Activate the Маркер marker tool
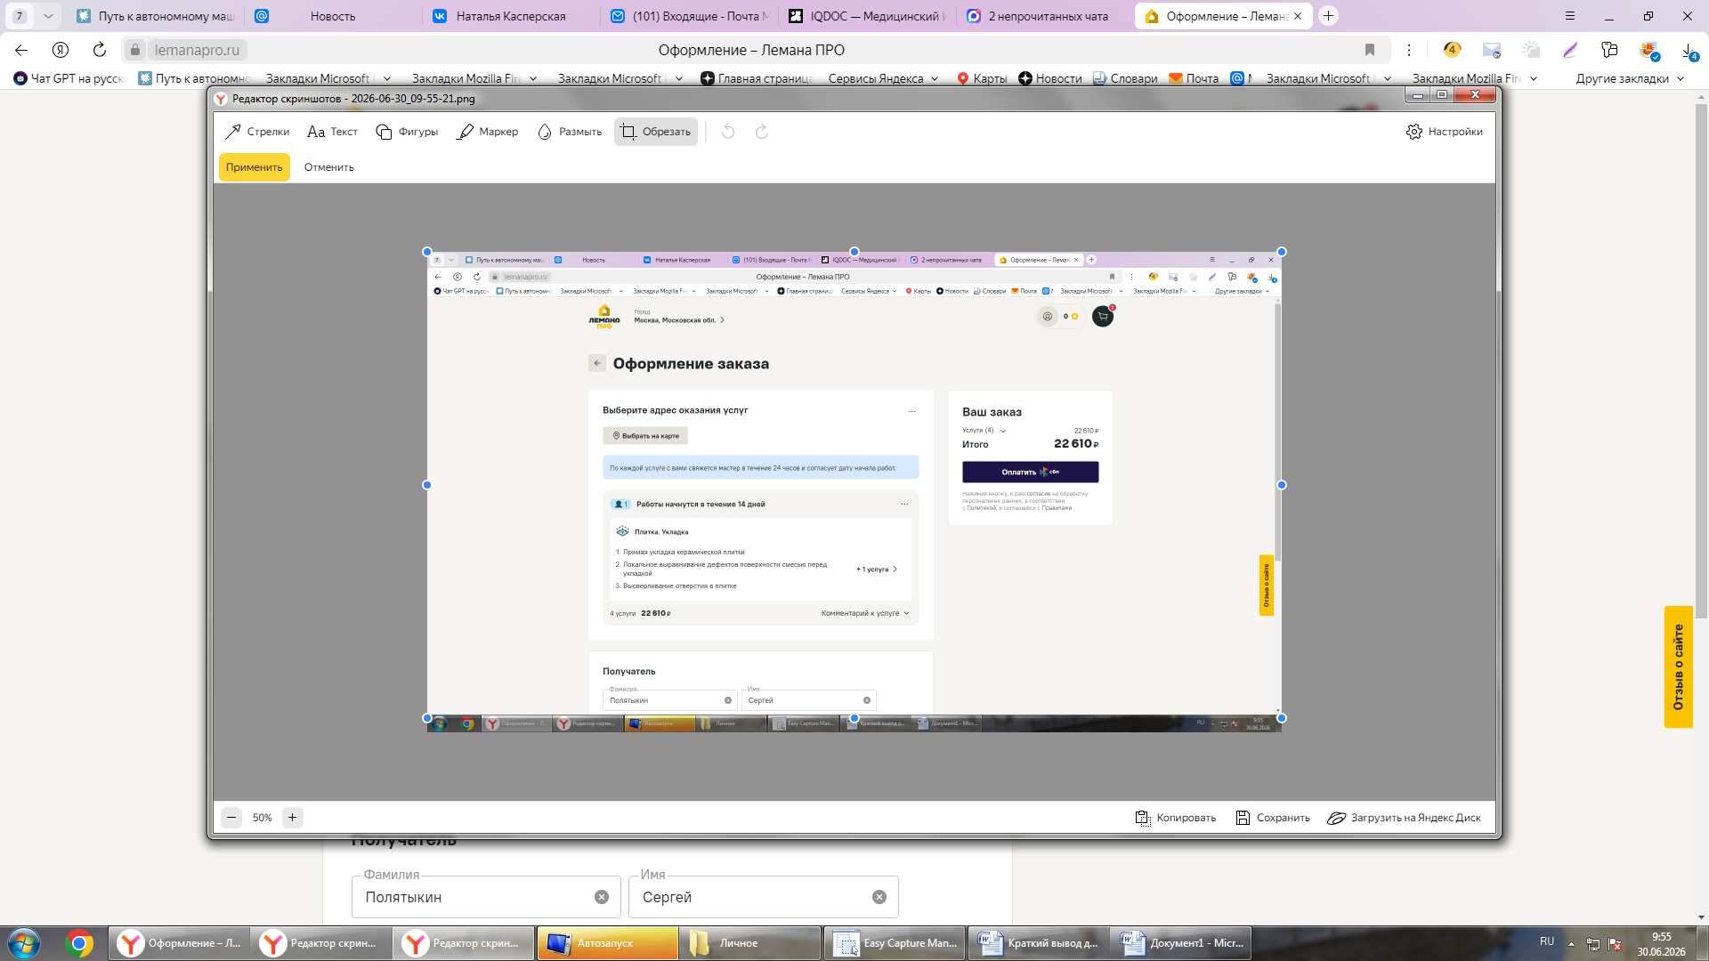The width and height of the screenshot is (1709, 961). click(487, 132)
